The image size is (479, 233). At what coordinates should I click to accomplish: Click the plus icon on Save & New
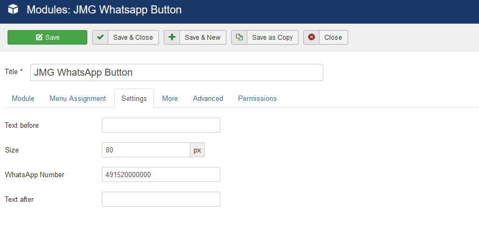point(172,38)
